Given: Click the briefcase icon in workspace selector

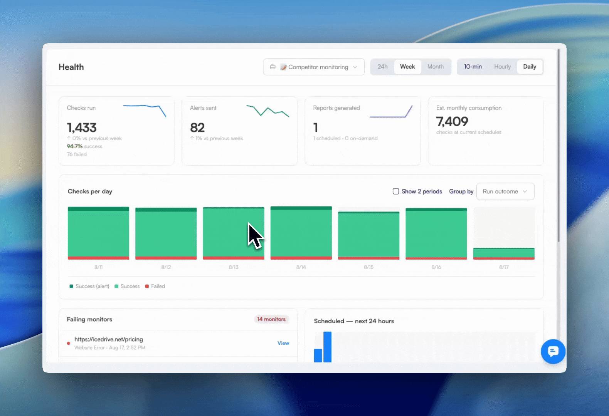Looking at the screenshot, I should pyautogui.click(x=273, y=67).
